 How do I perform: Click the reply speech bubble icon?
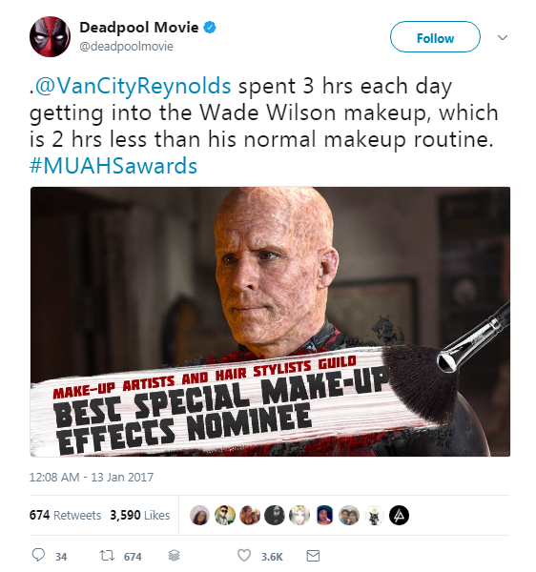point(38,555)
